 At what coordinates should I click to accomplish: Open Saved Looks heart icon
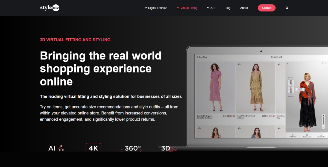click(321, 135)
